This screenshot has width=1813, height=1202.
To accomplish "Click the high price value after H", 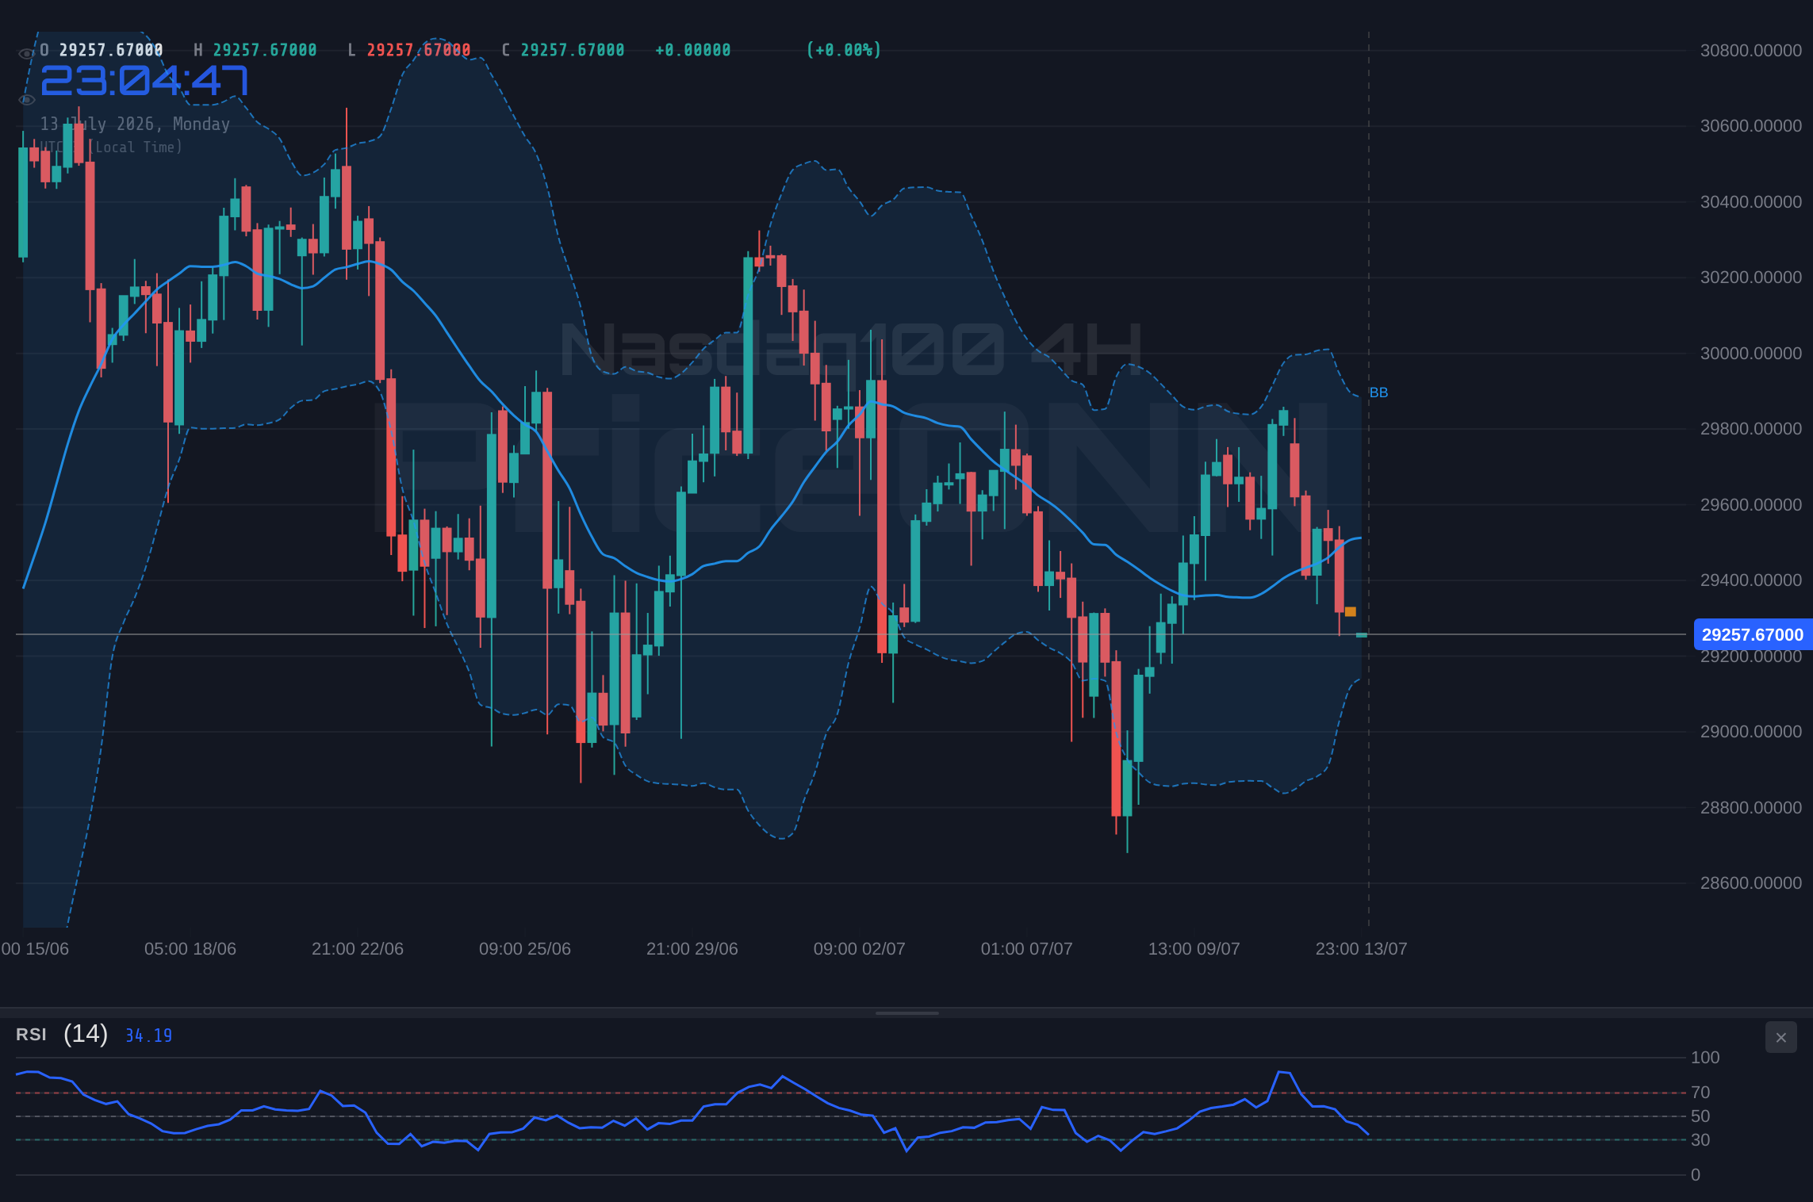I will pyautogui.click(x=265, y=50).
